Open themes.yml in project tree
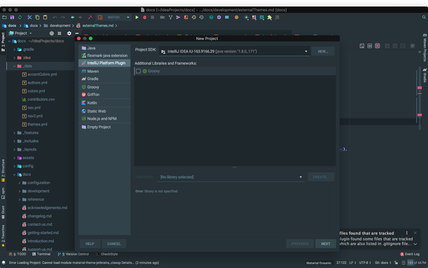The height and width of the screenshot is (268, 428). click(37, 124)
